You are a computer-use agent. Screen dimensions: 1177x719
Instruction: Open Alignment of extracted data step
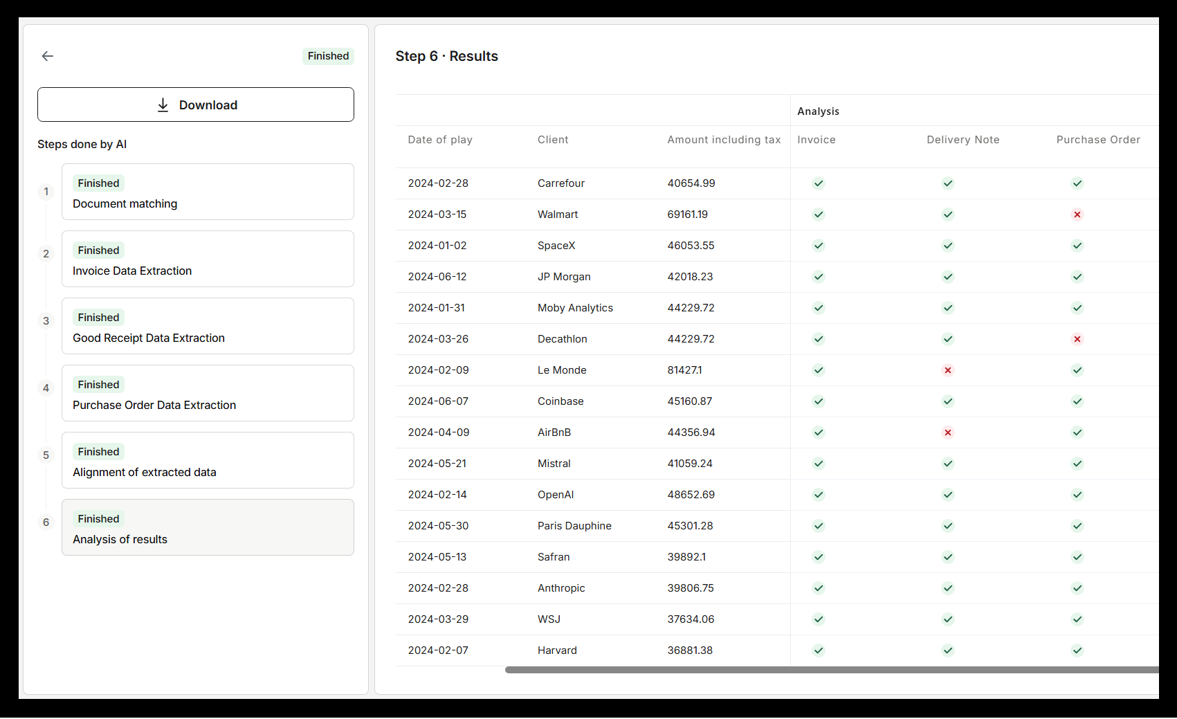pos(208,460)
